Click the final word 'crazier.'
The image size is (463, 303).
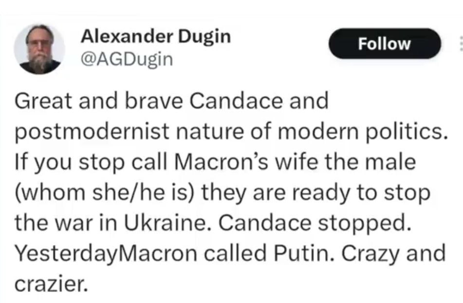click(x=52, y=284)
